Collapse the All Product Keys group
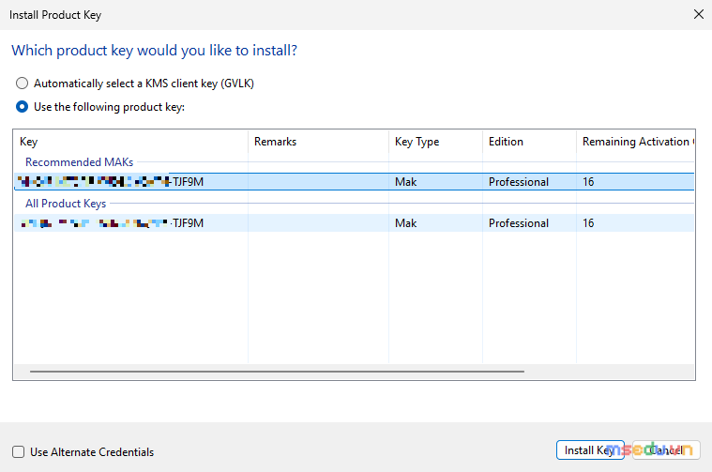The height and width of the screenshot is (472, 712). 66,204
